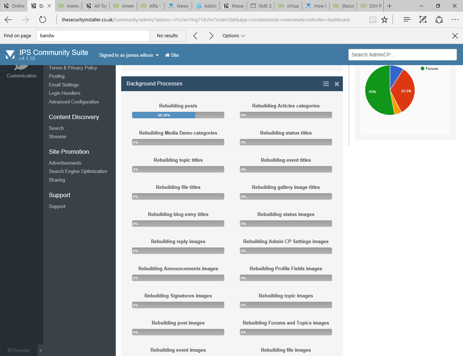The height and width of the screenshot is (356, 463).
Task: Open the Search Engine Optimization link
Action: 78,171
